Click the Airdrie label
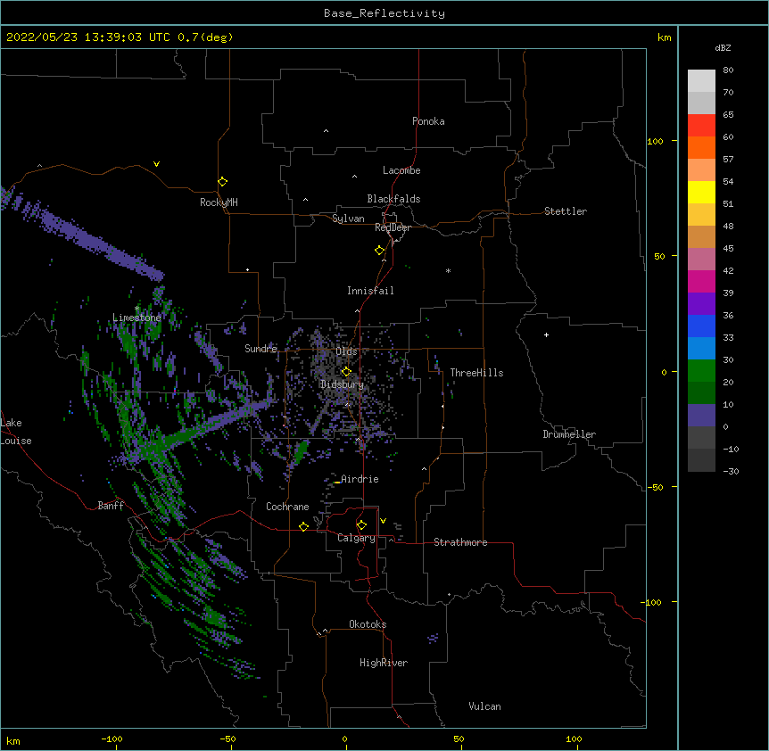 (360, 479)
